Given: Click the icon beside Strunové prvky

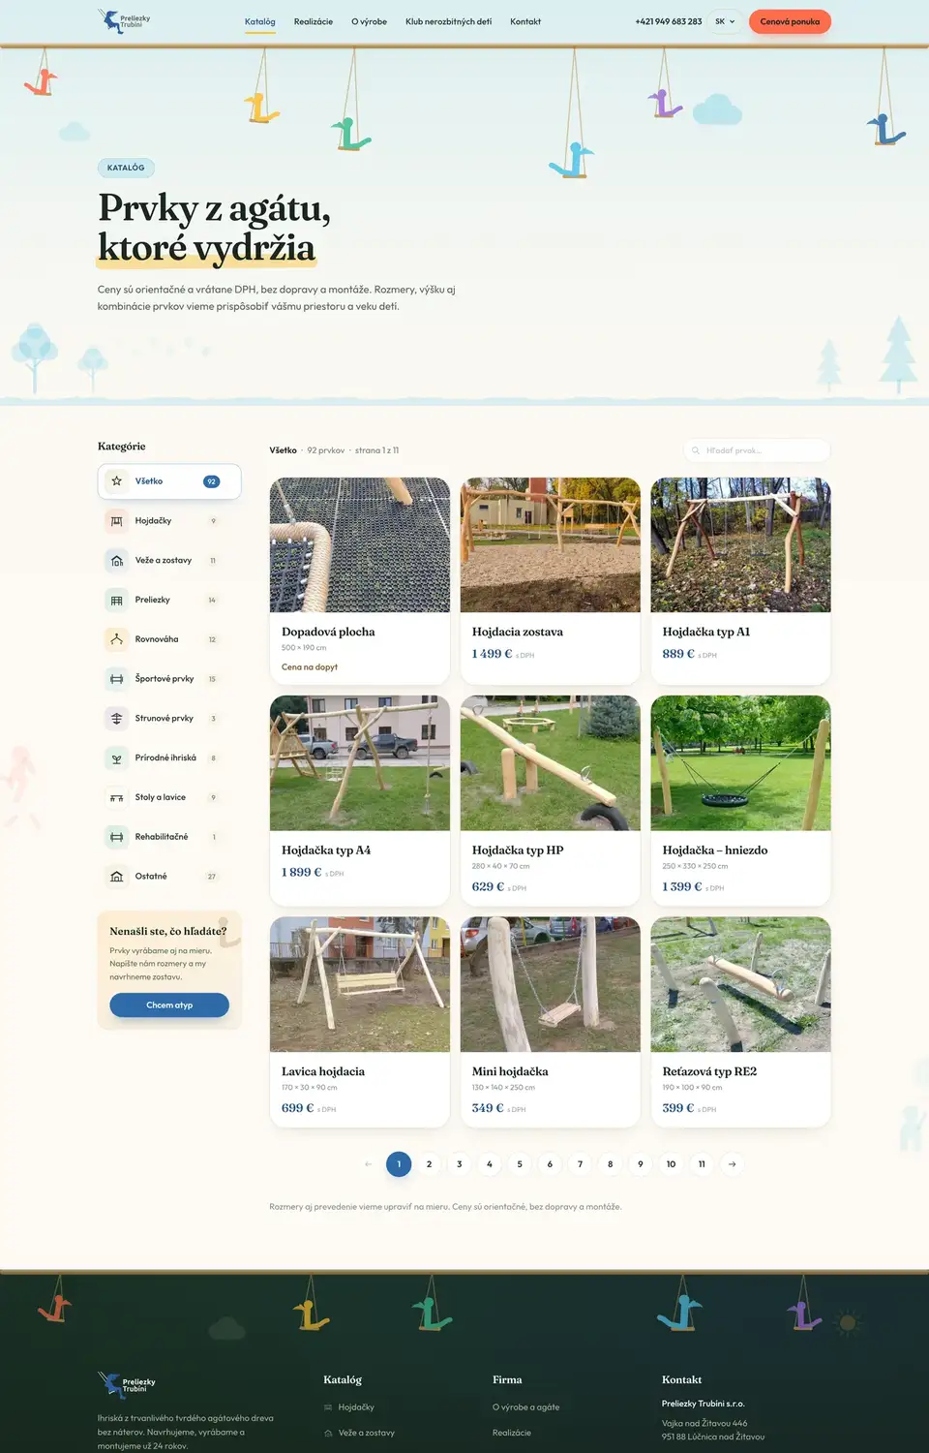Looking at the screenshot, I should point(116,719).
